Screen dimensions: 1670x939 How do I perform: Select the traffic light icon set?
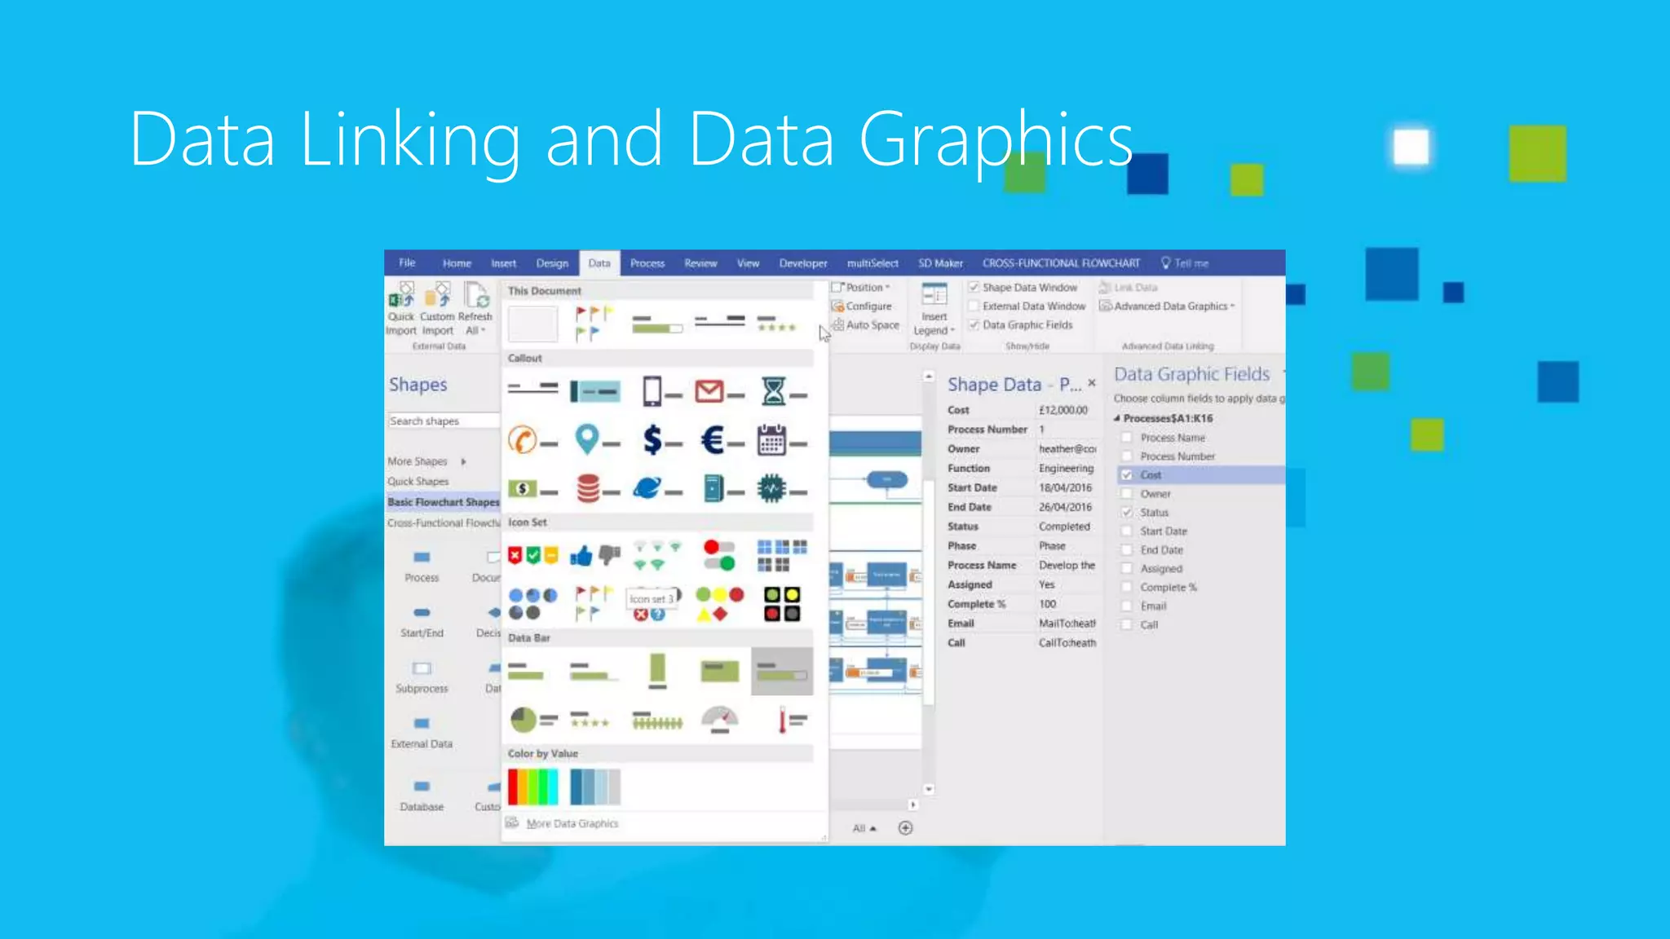[781, 604]
